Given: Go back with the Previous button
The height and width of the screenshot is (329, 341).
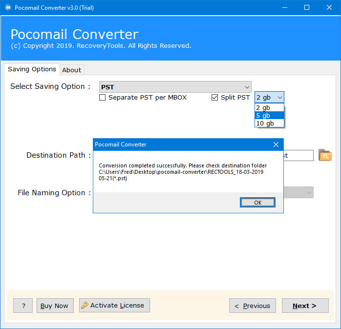Looking at the screenshot, I should click(253, 306).
